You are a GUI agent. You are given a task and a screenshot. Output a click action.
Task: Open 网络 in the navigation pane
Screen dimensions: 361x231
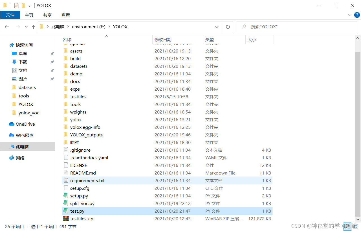click(x=17, y=158)
